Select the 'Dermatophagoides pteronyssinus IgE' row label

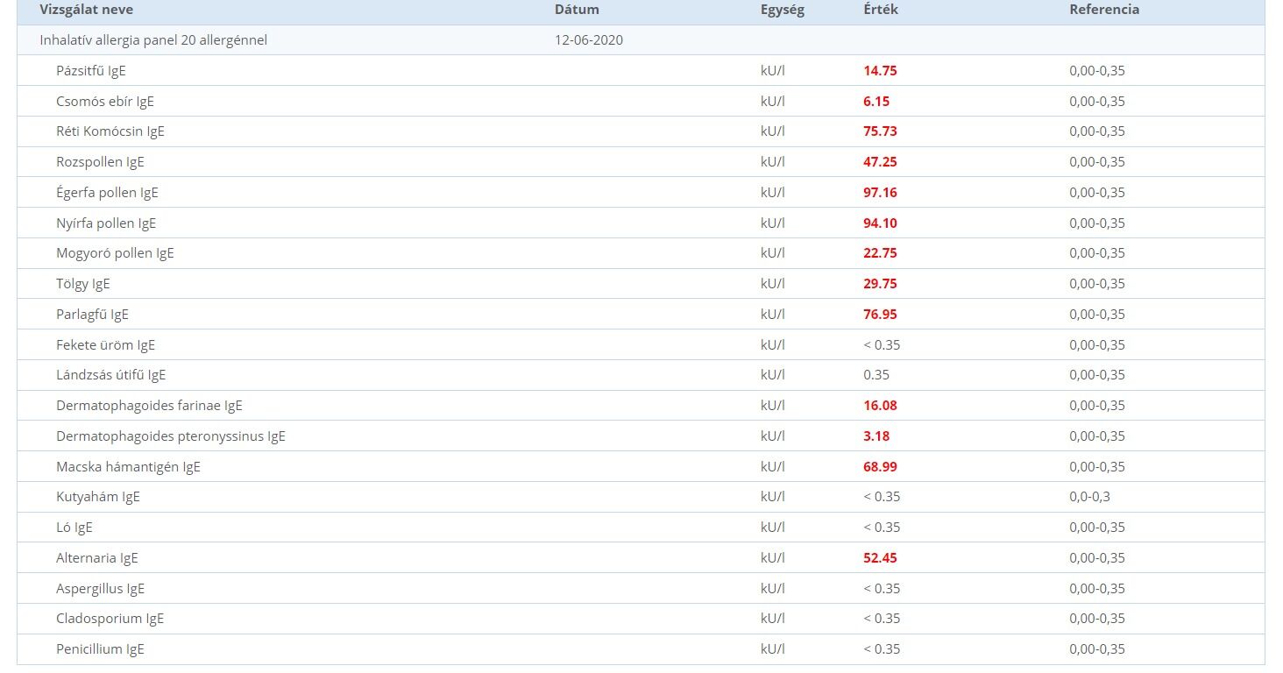pos(171,436)
